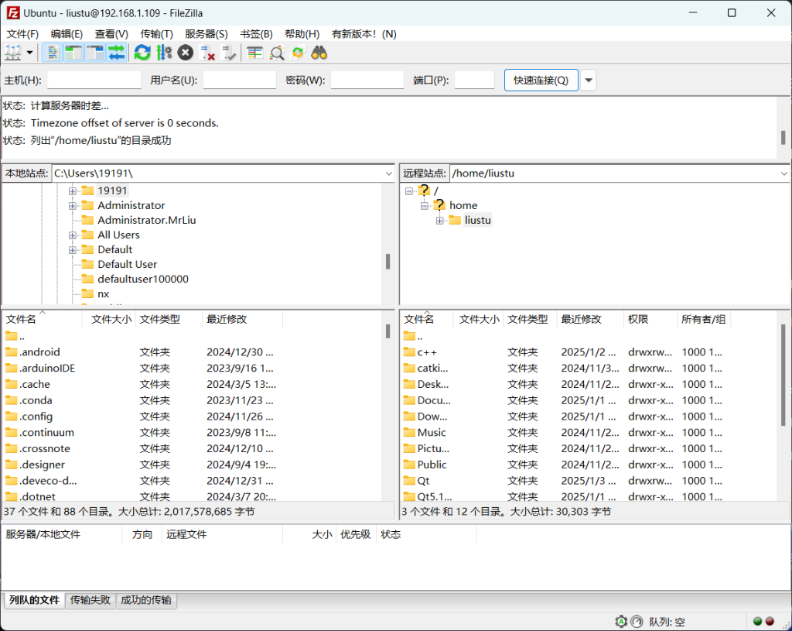This screenshot has width=792, height=631.
Task: Click the binoculars search remote files icon
Action: coord(319,53)
